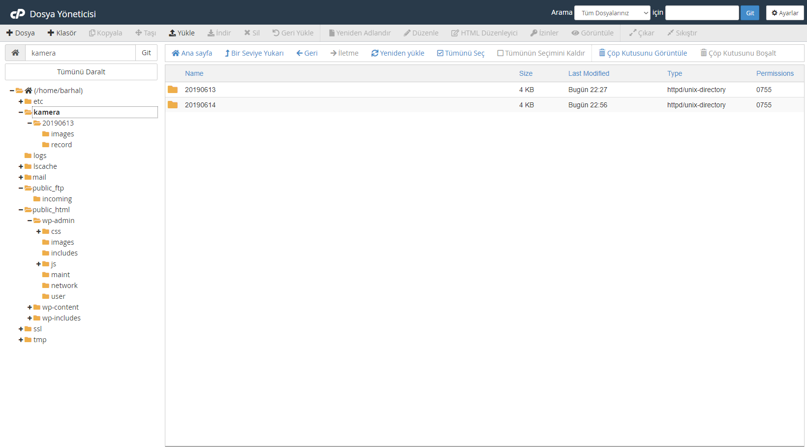
Task: Go to Ana sayfa home
Action: click(x=192, y=53)
